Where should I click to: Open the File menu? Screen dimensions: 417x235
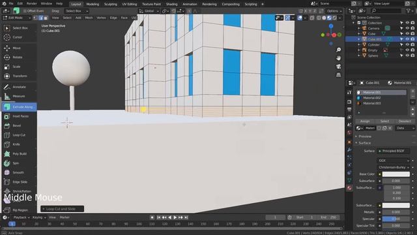11,4
